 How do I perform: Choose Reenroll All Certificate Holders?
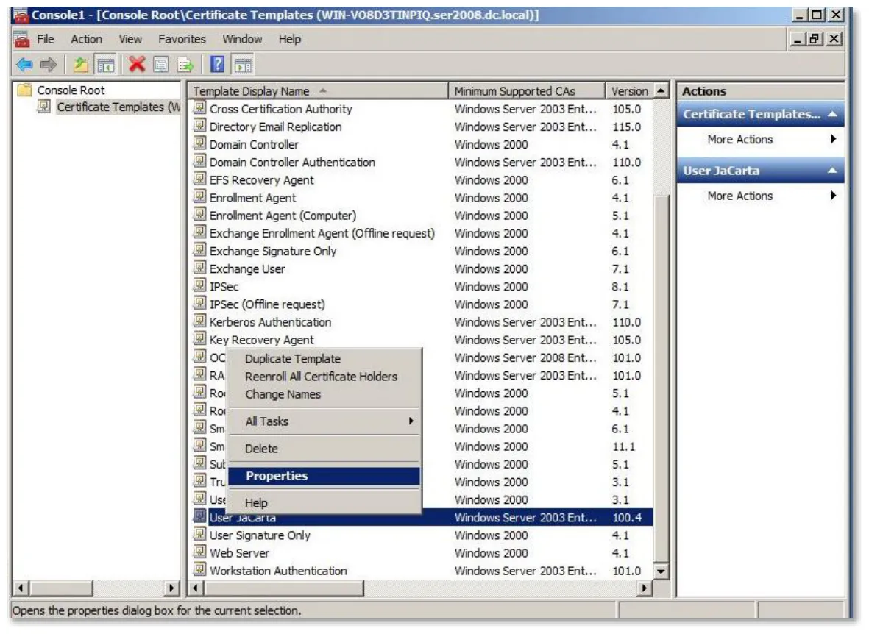tap(324, 377)
